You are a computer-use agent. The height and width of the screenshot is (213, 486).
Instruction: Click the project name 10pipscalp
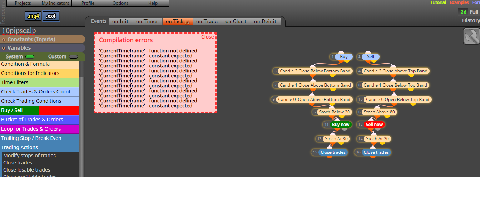point(19,31)
